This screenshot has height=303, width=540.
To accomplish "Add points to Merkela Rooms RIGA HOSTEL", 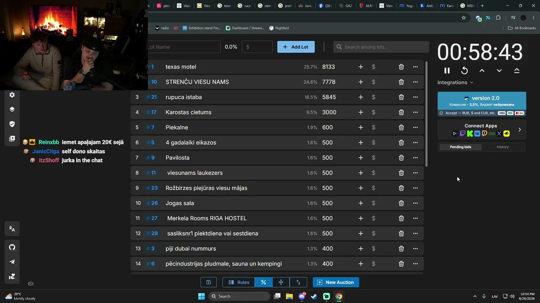I will click(361, 218).
